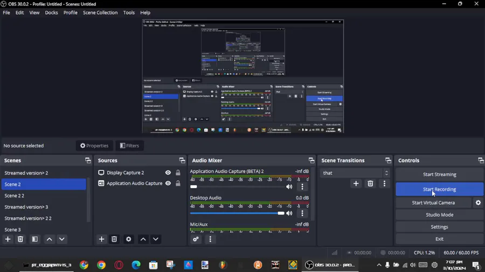Remove the scene transition with trash icon

370,183
